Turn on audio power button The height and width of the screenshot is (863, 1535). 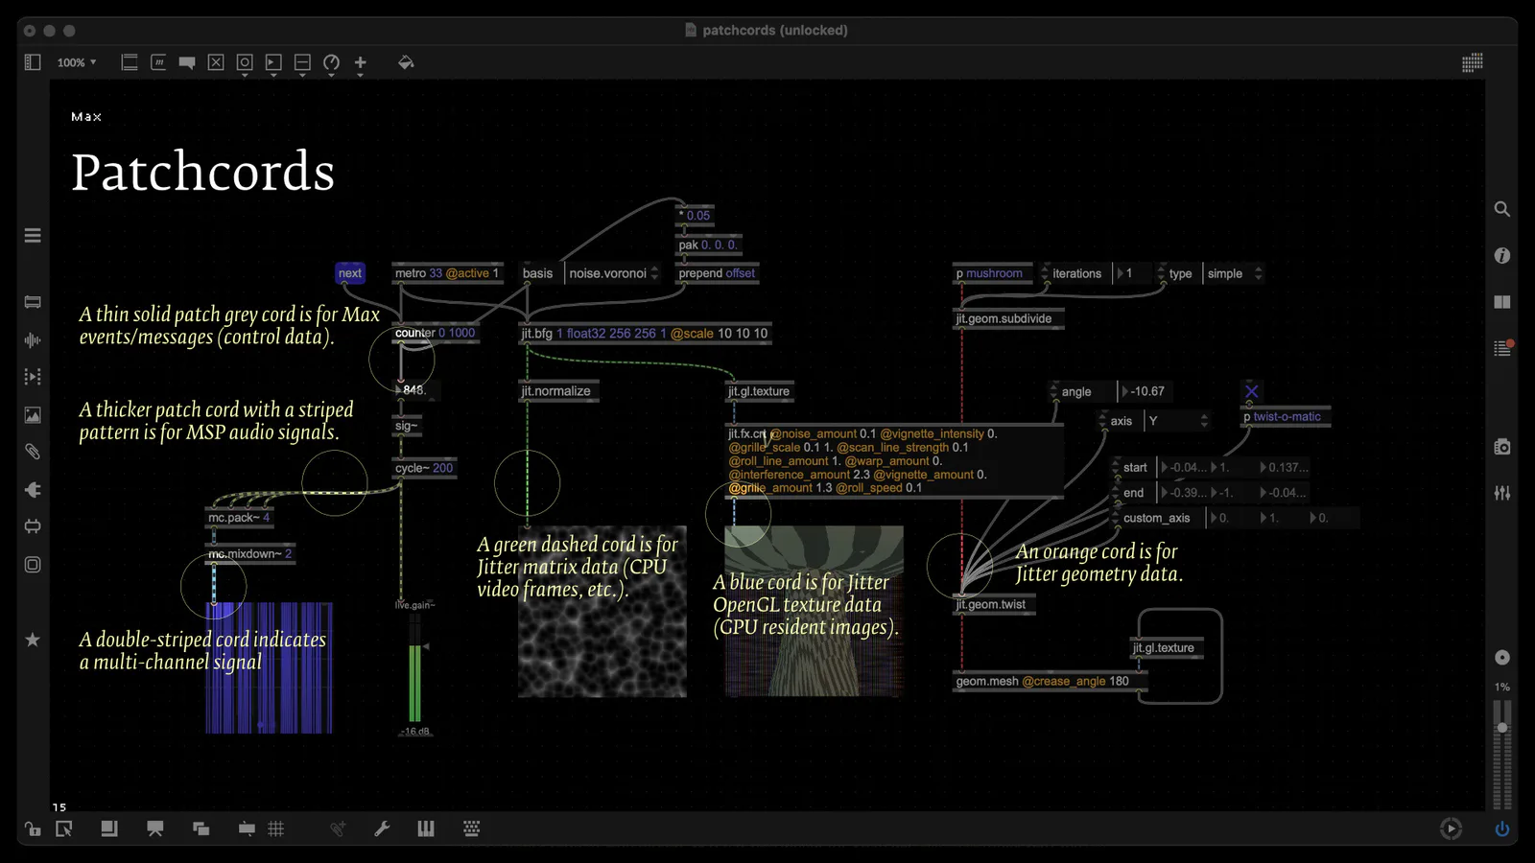tap(1502, 828)
